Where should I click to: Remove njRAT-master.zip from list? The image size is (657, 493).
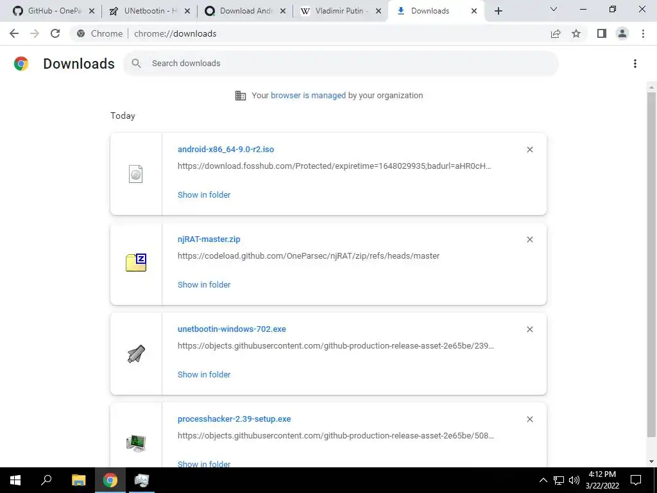[529, 239]
